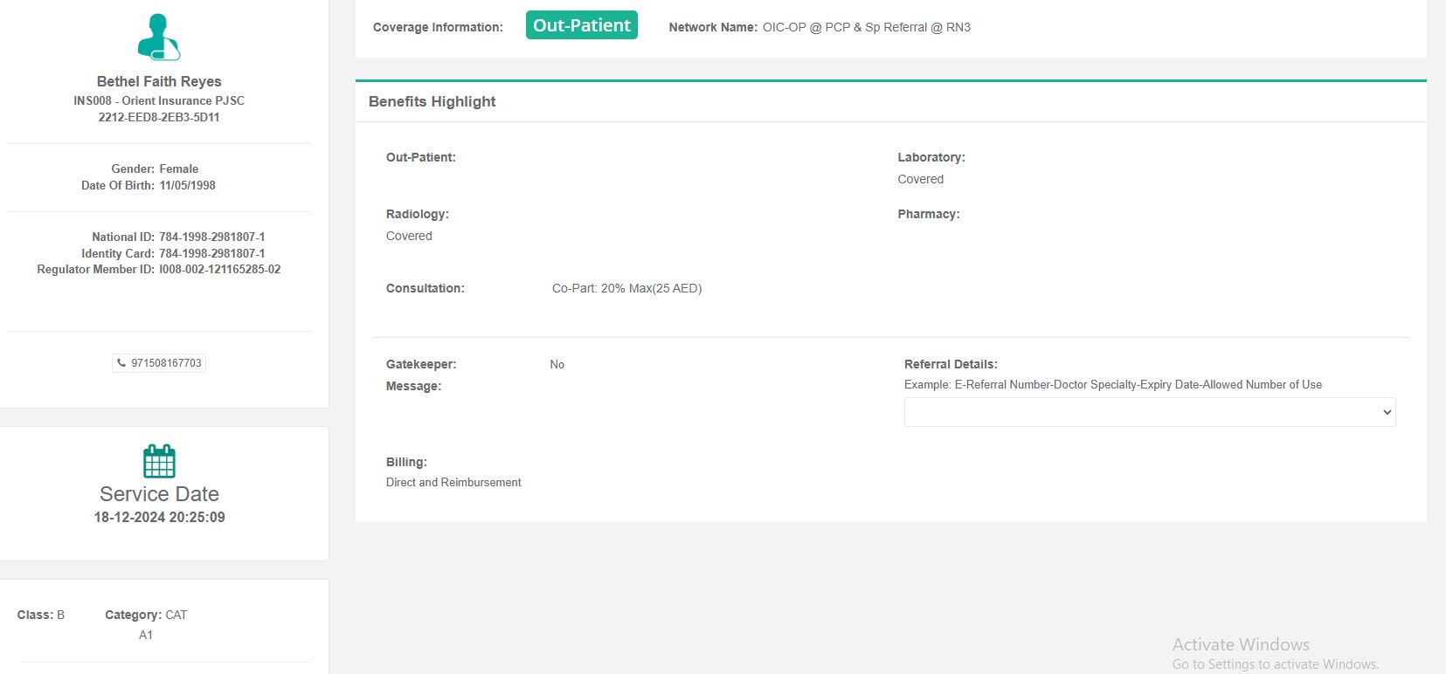This screenshot has height=674, width=1446.
Task: Open the Referral Details dropdown
Action: click(x=1150, y=412)
